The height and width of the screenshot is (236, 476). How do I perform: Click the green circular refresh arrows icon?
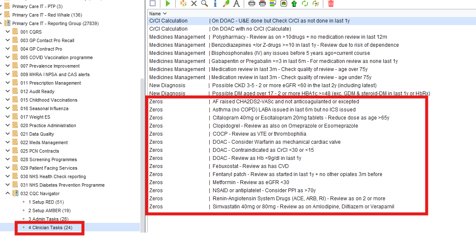pos(305,4)
